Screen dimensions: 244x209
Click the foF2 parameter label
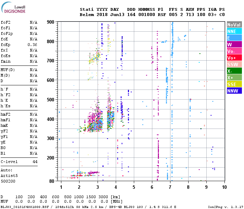point(6,22)
